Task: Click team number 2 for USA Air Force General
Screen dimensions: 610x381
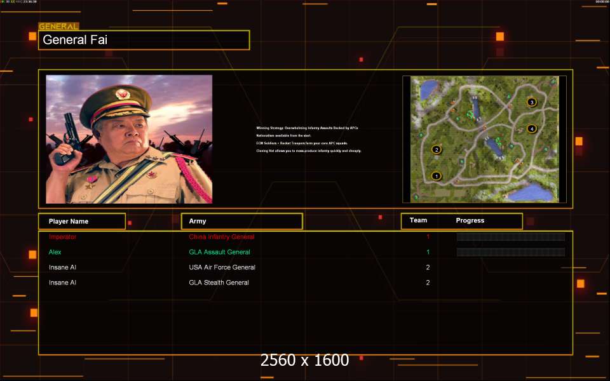Action: [x=428, y=267]
